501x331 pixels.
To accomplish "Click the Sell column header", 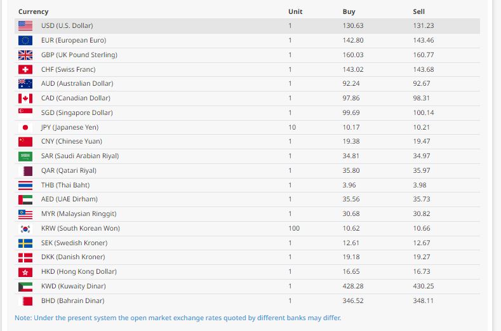I will [x=419, y=12].
